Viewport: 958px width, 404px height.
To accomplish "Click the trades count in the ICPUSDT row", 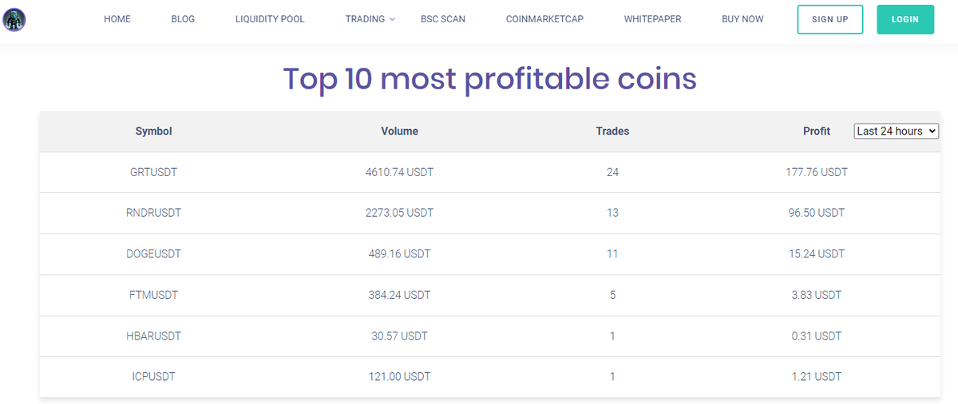I will click(x=612, y=377).
